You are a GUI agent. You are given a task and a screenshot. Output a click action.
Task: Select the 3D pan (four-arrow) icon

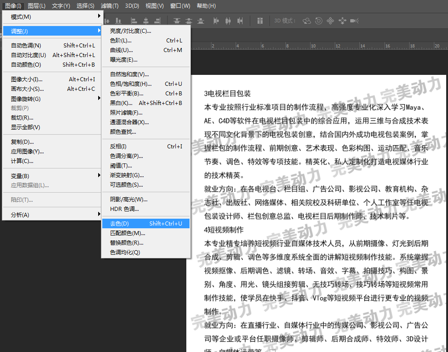point(331,21)
